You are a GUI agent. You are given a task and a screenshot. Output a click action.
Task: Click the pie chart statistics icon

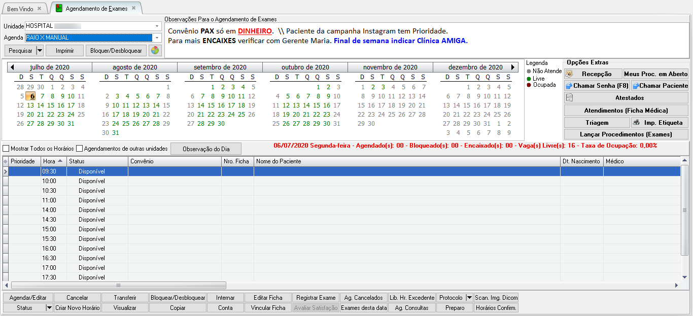pyautogui.click(x=155, y=51)
